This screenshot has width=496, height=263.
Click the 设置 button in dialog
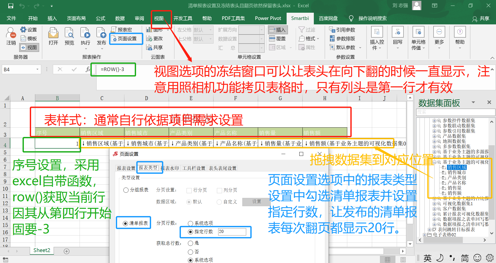(x=257, y=202)
